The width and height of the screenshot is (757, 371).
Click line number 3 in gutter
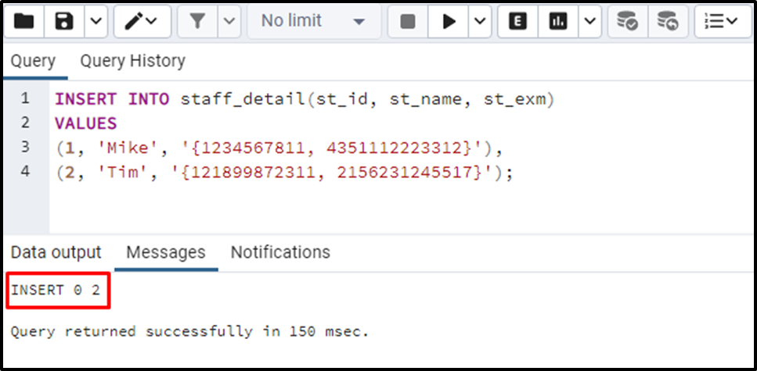(26, 147)
